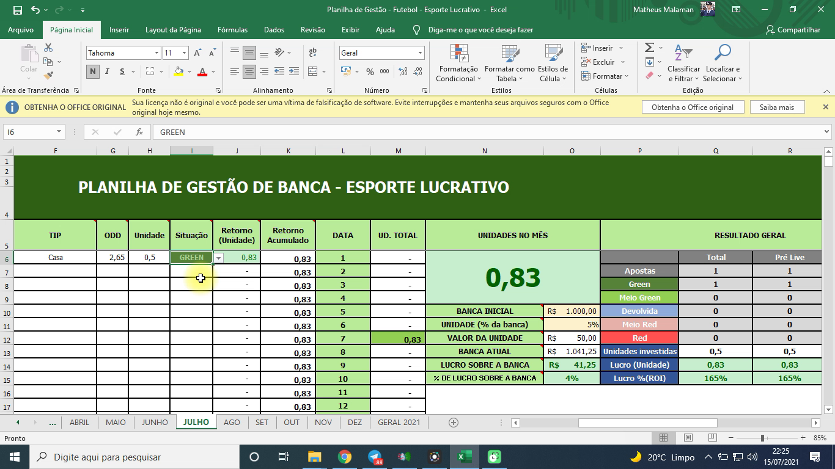Click the Diga-me search field
Screen dimensions: 835x469
pos(480,29)
